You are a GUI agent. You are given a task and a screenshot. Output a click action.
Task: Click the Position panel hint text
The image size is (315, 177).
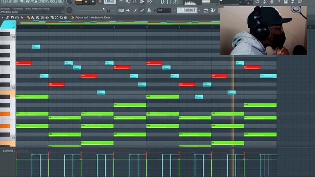[x=10, y=12]
